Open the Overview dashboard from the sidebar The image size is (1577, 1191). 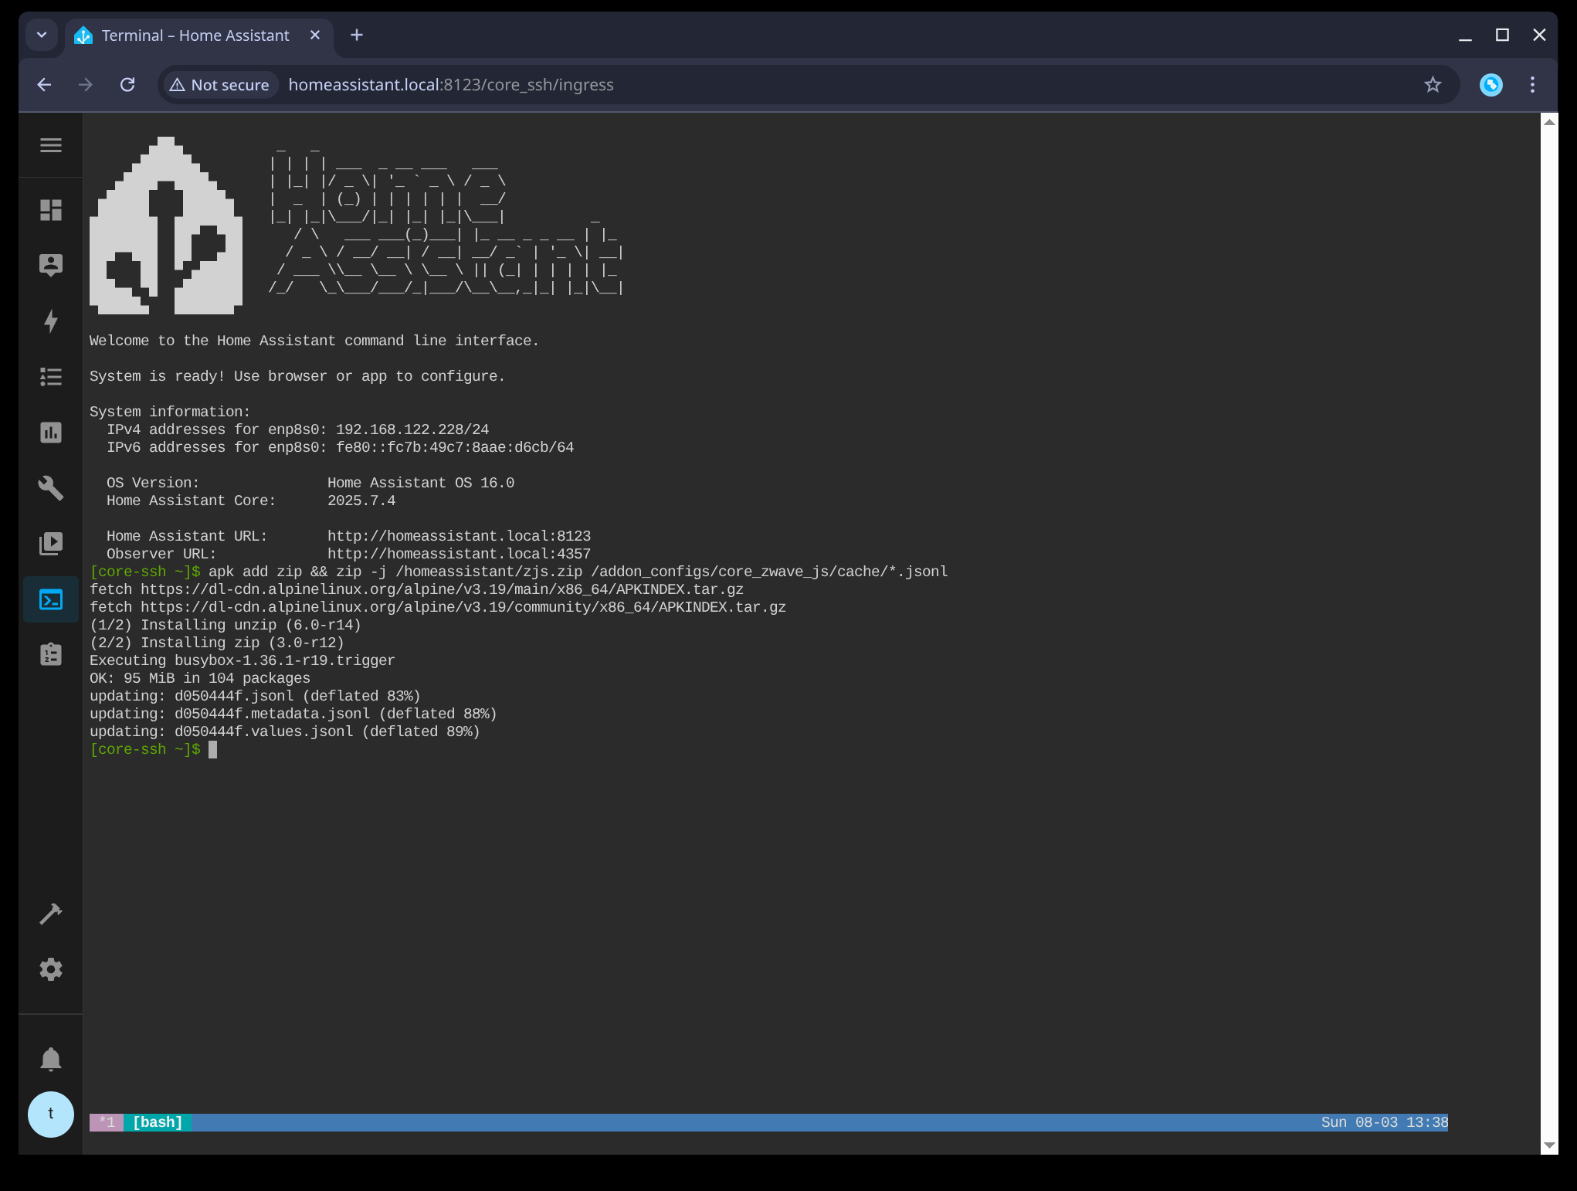[51, 210]
